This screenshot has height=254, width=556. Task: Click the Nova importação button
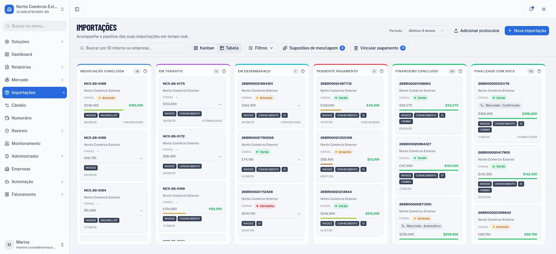(527, 31)
